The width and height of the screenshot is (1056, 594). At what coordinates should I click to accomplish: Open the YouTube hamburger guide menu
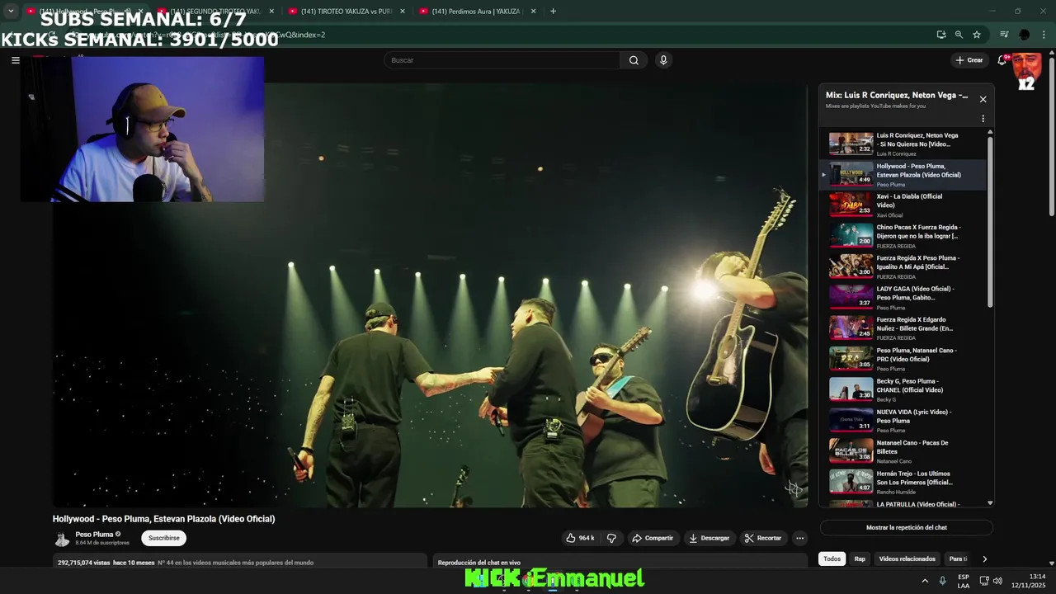15,60
